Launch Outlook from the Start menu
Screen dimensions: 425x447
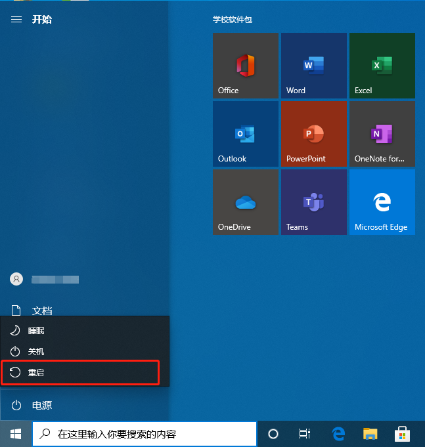(x=245, y=134)
